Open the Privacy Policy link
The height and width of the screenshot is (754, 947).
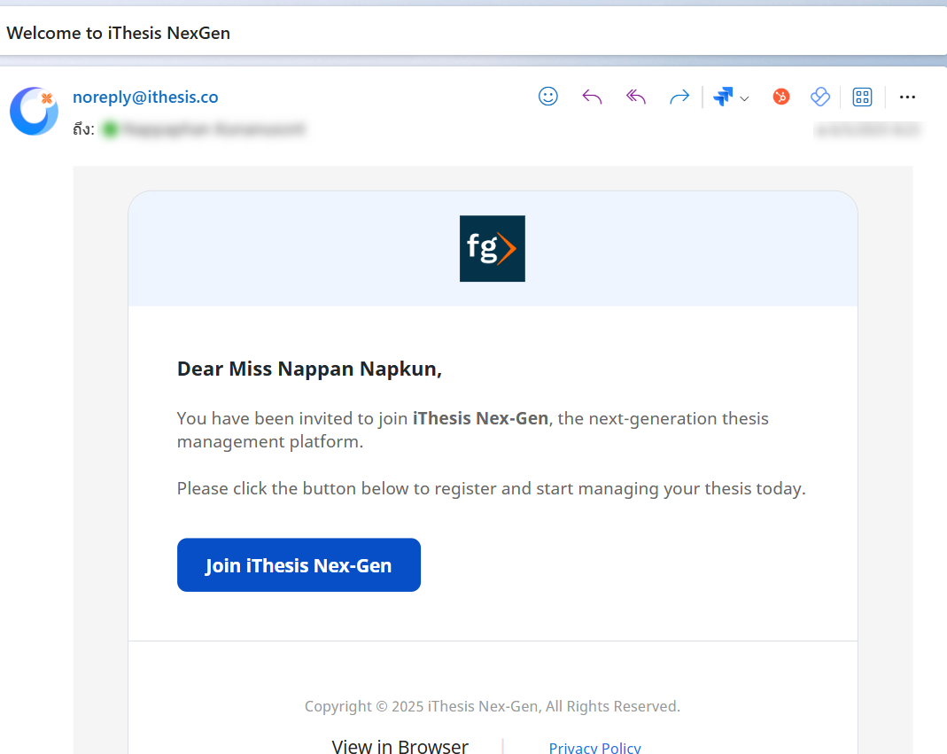pyautogui.click(x=595, y=747)
